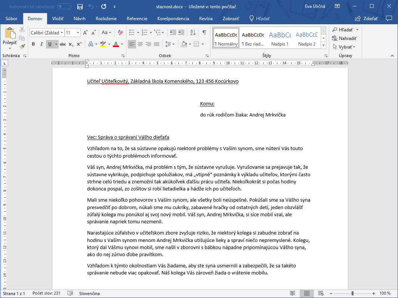Click the Format Painter brush icon
The width and height of the screenshot is (398, 298).
coord(22,46)
